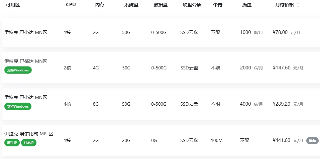Click the 流量 column header
The image size is (320, 159).
[247, 5]
